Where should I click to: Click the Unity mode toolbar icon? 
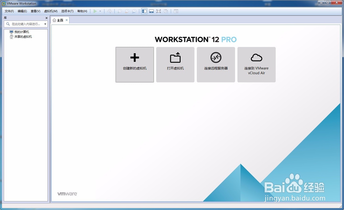(x=166, y=11)
